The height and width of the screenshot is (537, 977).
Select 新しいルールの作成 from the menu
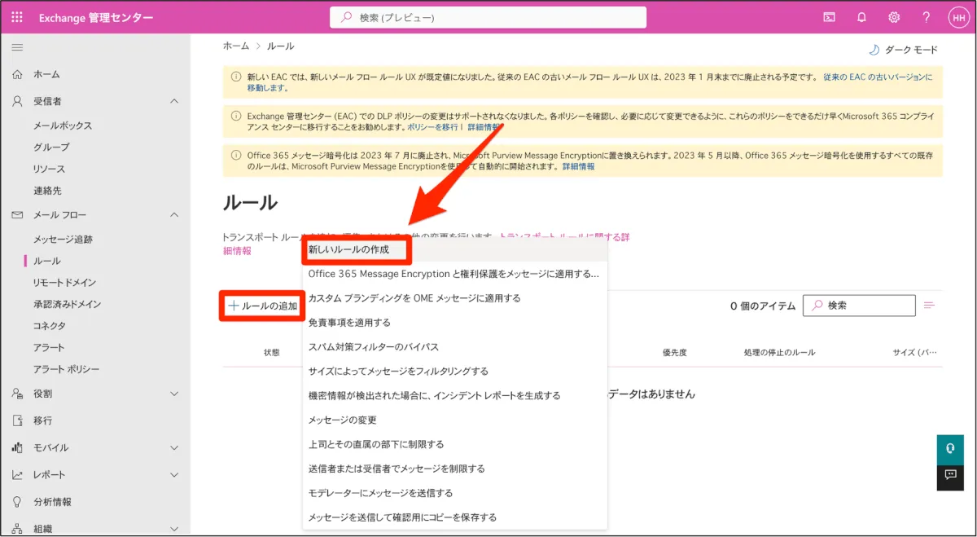[348, 249]
